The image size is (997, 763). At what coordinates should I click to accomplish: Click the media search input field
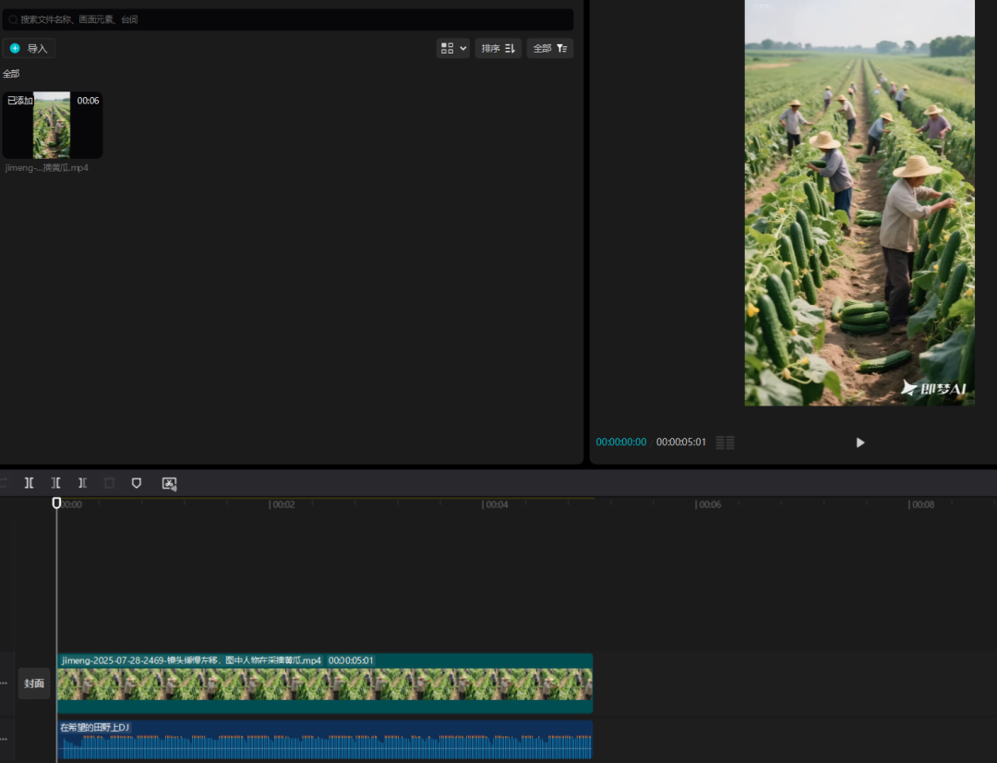point(286,19)
